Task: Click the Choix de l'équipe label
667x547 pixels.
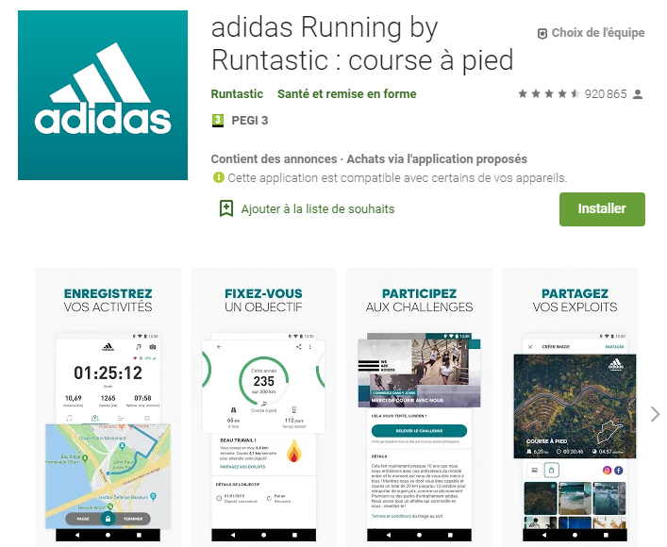Action: [x=598, y=33]
